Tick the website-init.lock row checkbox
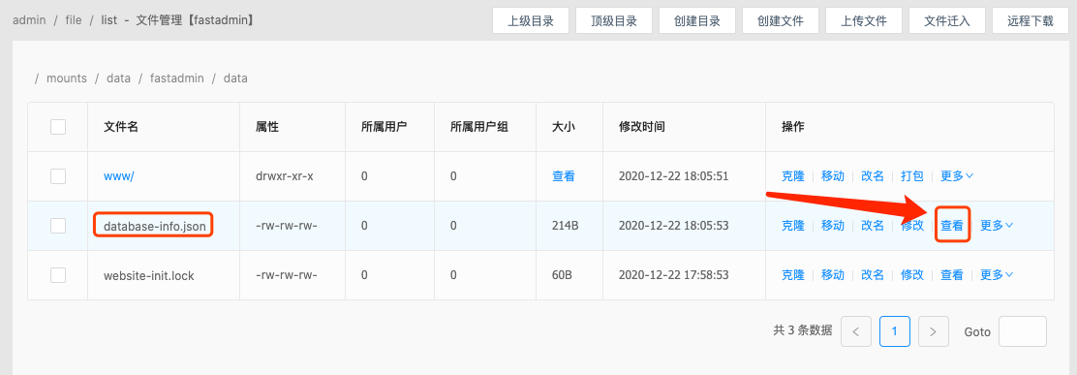1077x375 pixels. click(x=58, y=275)
